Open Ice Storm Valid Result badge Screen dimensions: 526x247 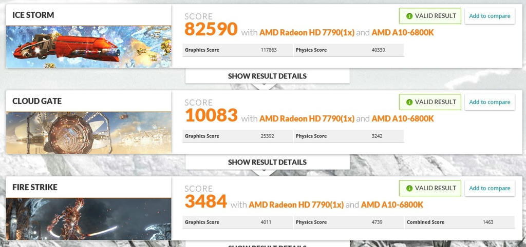pos(430,16)
